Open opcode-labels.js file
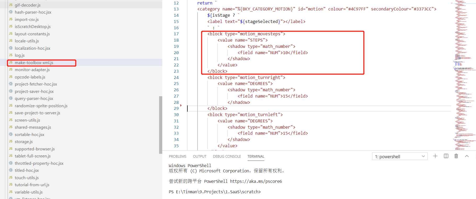 pos(30,77)
